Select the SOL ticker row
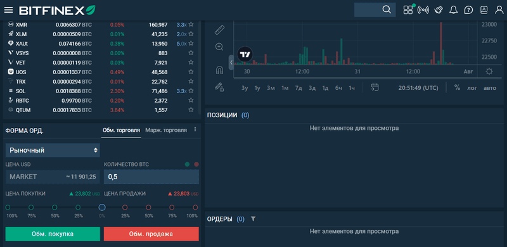 tap(101, 91)
